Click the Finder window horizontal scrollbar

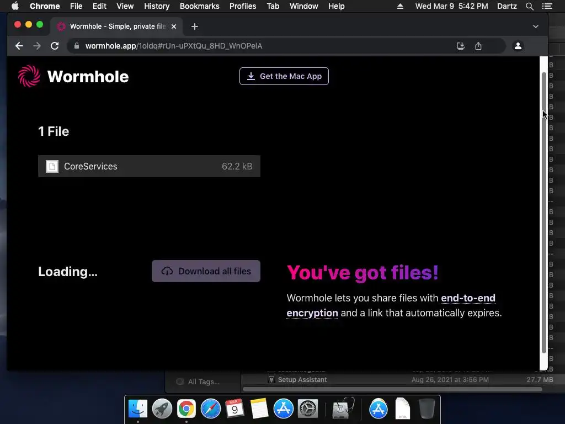coord(392,389)
